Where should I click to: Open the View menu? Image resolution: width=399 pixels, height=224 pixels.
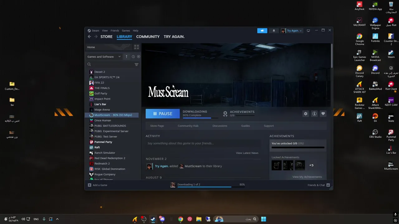click(105, 30)
